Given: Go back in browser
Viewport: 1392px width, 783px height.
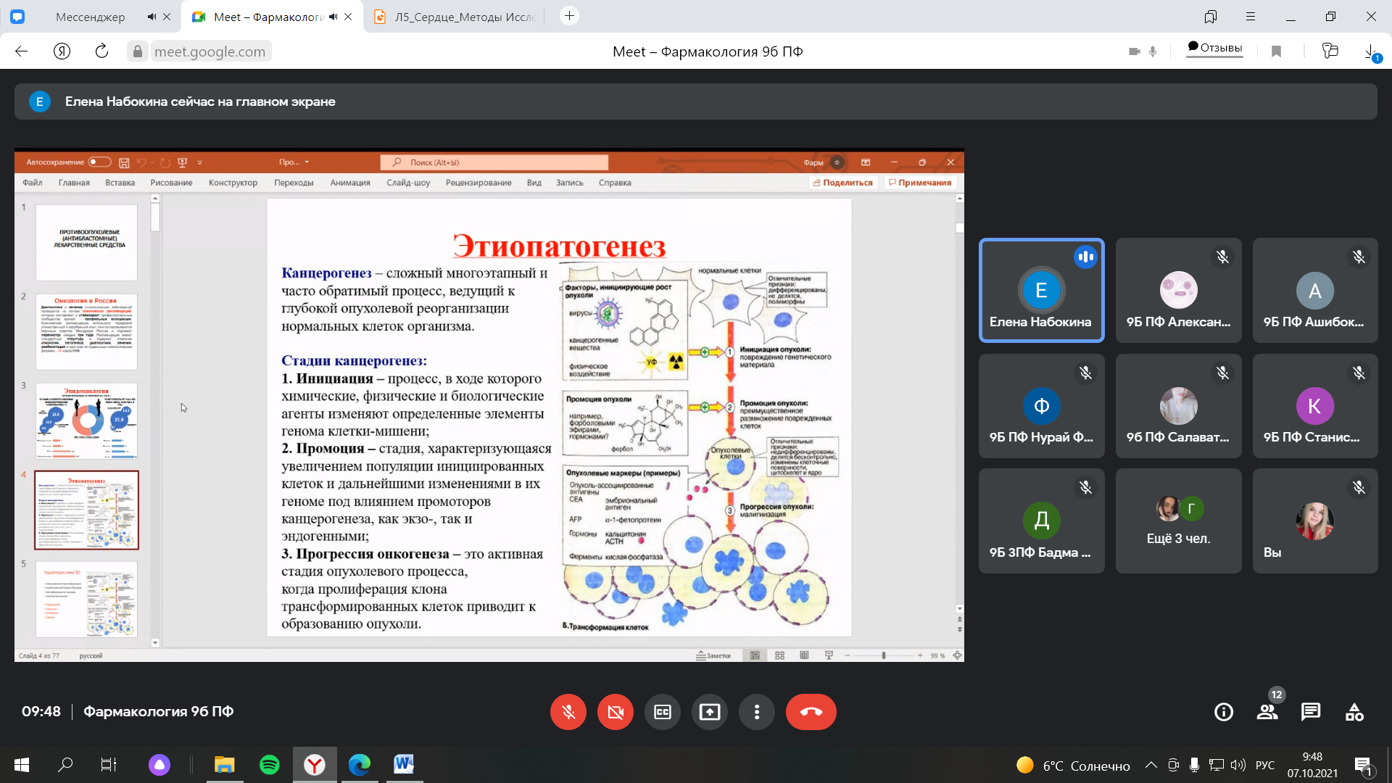Looking at the screenshot, I should tap(22, 51).
